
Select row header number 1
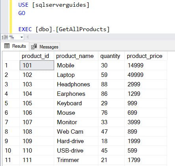(x=11, y=65)
